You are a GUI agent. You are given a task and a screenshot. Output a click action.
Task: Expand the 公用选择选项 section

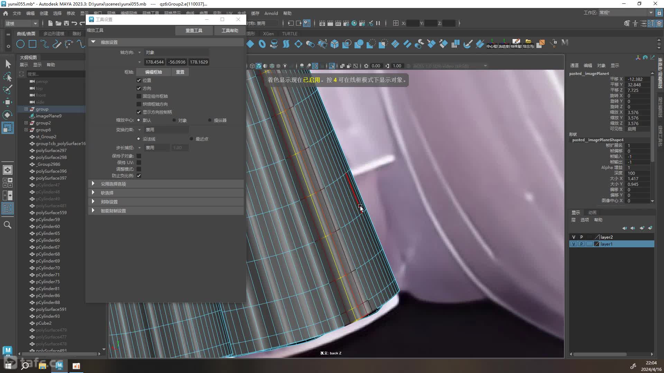coord(93,184)
